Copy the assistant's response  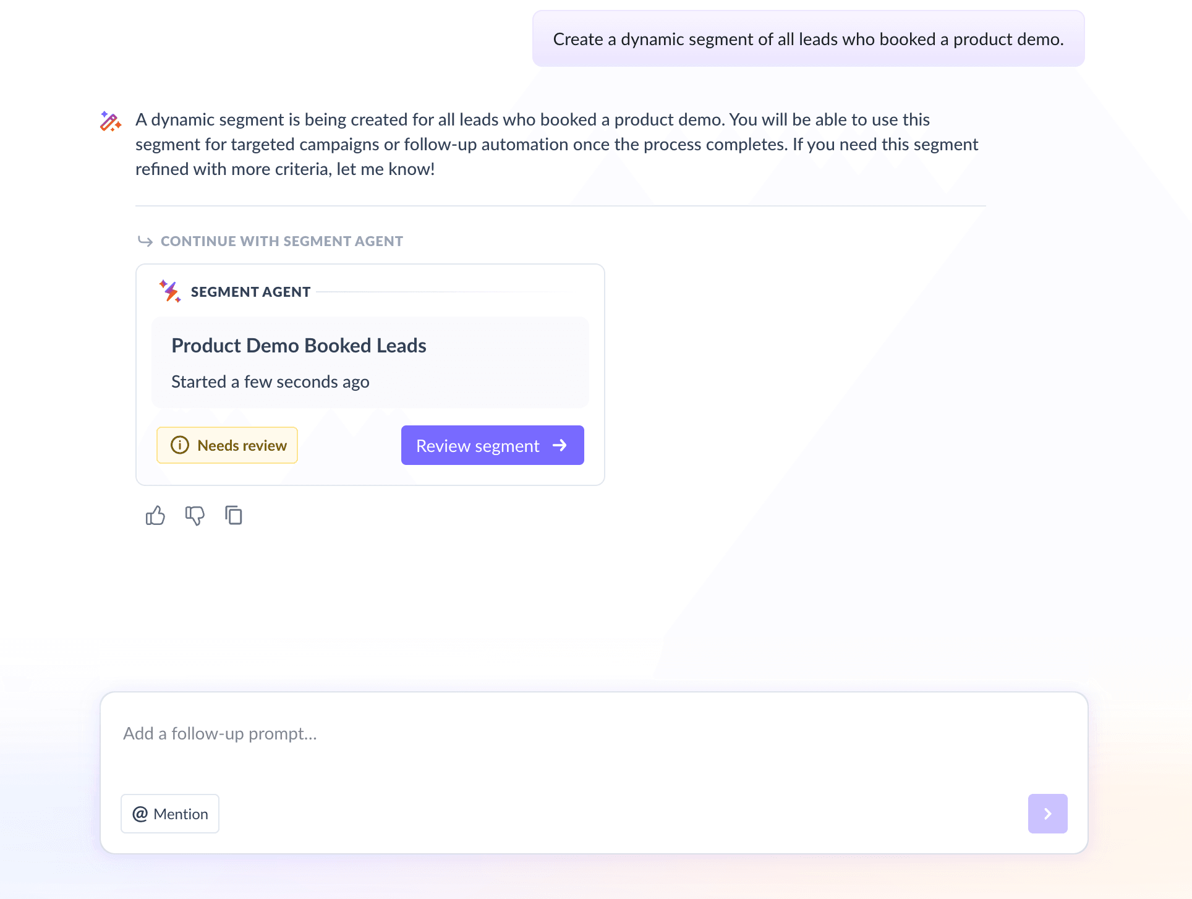pos(234,516)
